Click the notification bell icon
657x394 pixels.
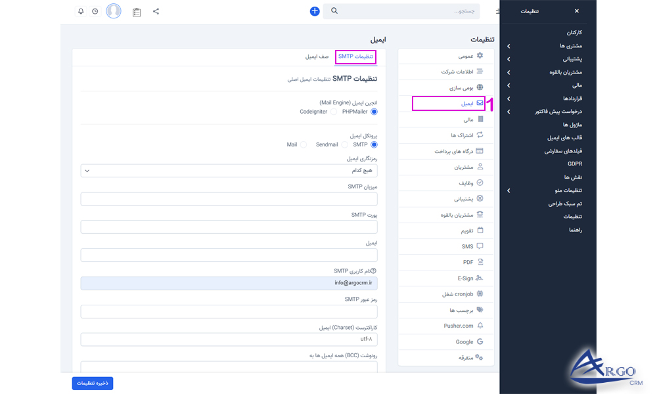80,11
